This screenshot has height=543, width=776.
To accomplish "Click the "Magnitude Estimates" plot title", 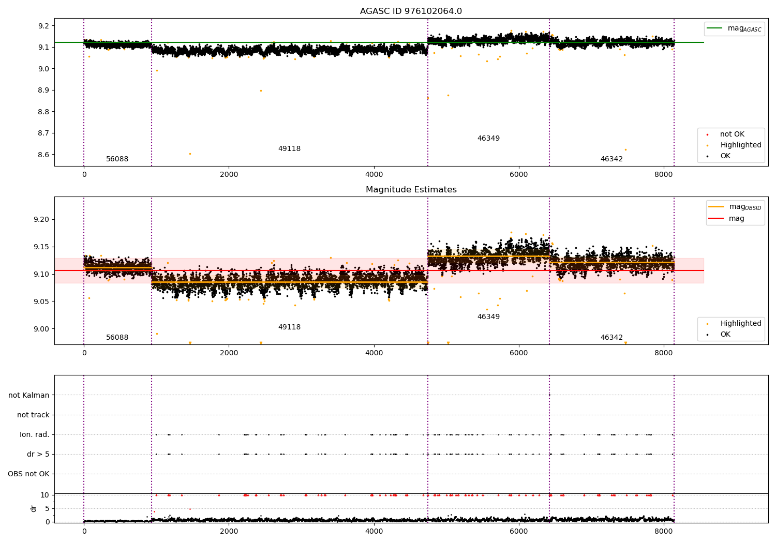I will point(411,190).
